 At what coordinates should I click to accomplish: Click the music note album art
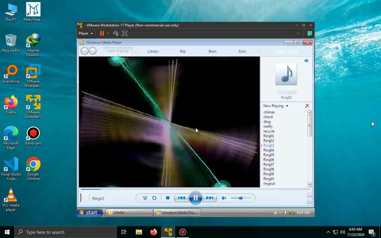pyautogui.click(x=286, y=74)
